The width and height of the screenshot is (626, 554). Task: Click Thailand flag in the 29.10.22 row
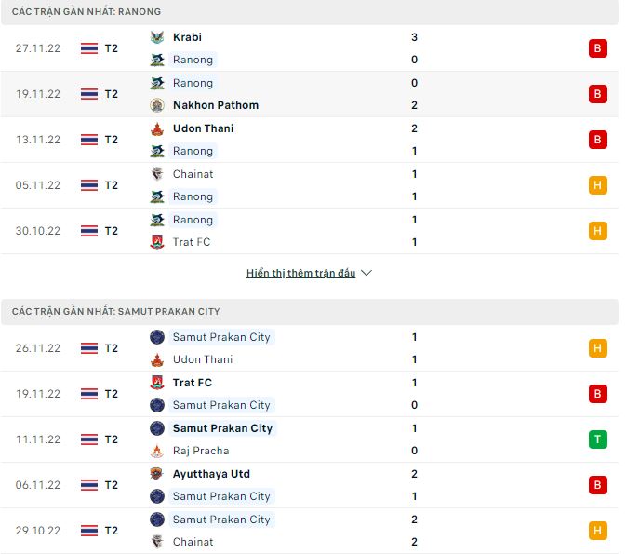89,531
